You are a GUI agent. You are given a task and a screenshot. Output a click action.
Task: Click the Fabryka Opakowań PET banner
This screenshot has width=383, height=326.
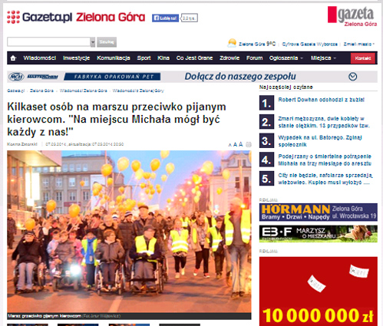point(112,77)
